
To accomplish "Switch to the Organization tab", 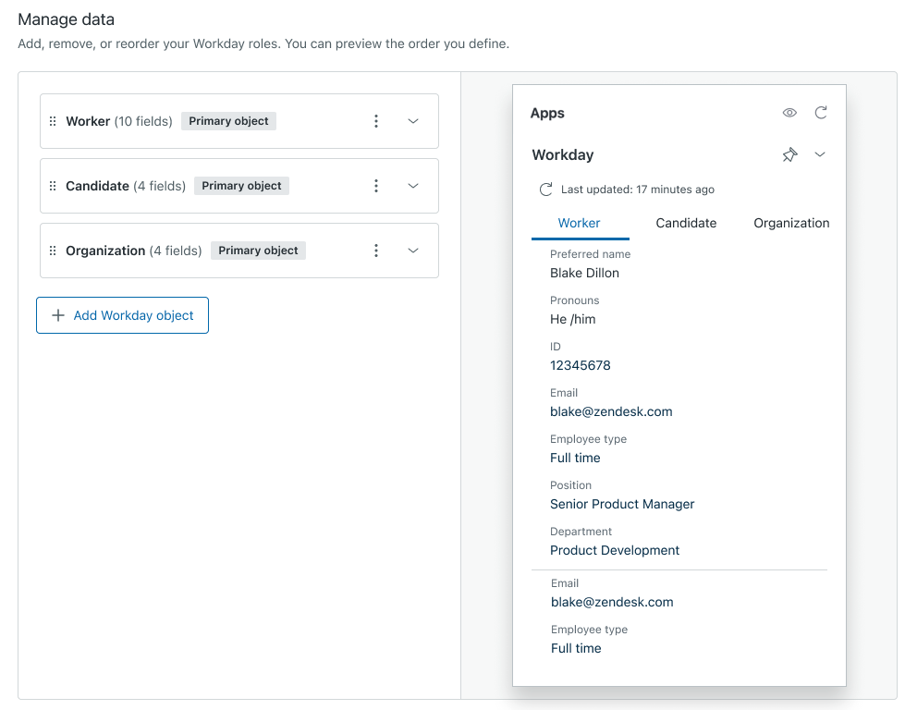I will 791,224.
